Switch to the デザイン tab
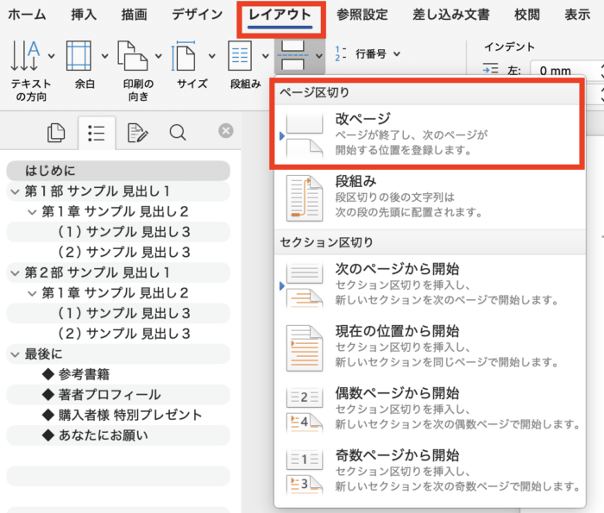 198,15
